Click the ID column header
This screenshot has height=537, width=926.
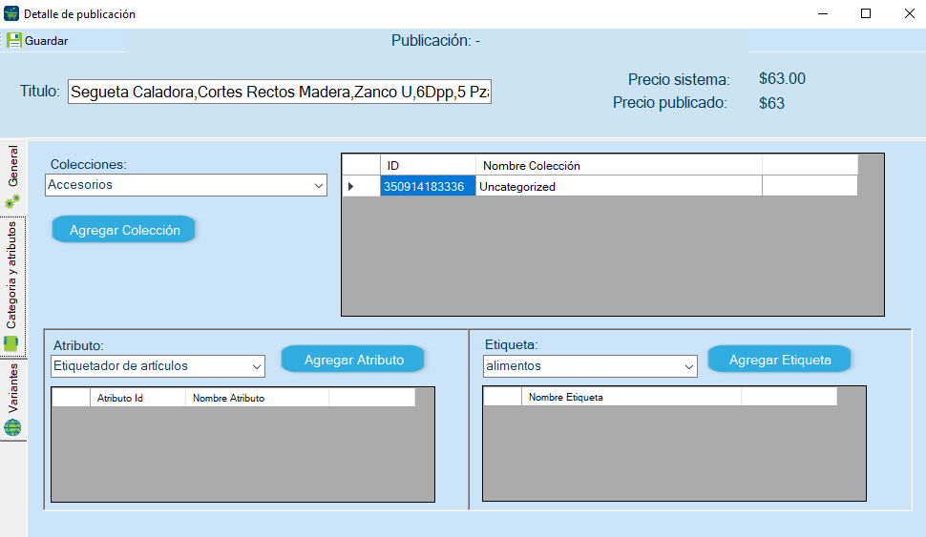pyautogui.click(x=428, y=166)
